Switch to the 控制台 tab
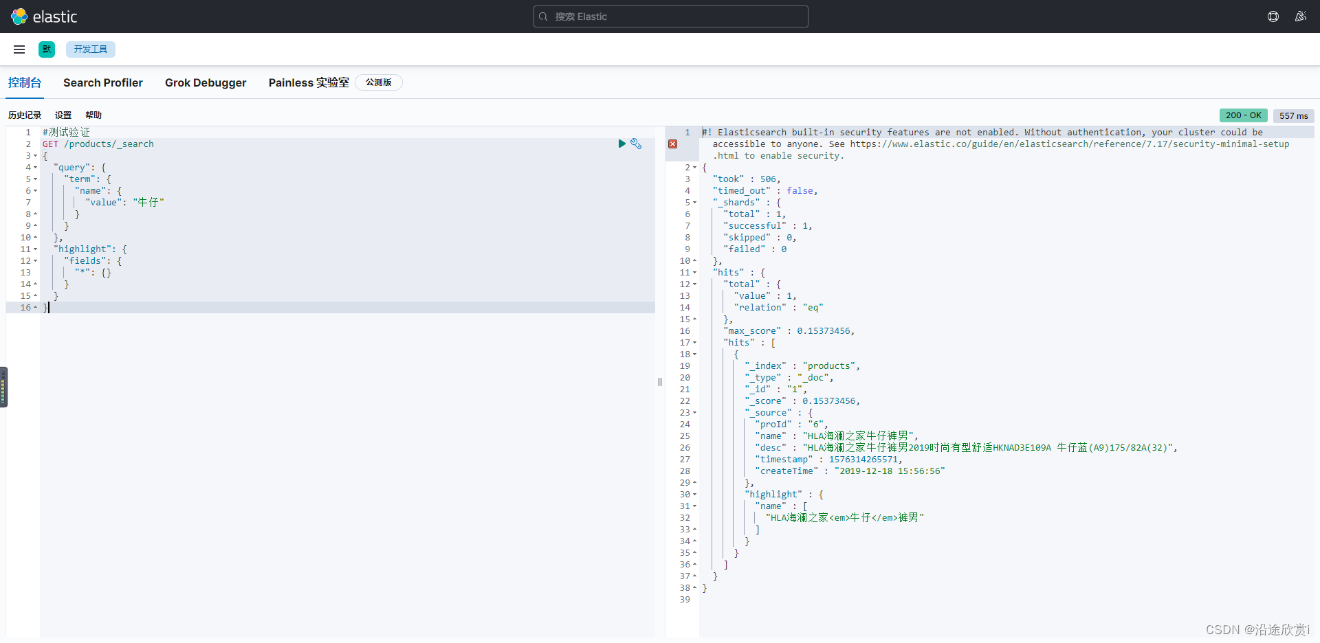Image resolution: width=1320 pixels, height=643 pixels. 25,82
